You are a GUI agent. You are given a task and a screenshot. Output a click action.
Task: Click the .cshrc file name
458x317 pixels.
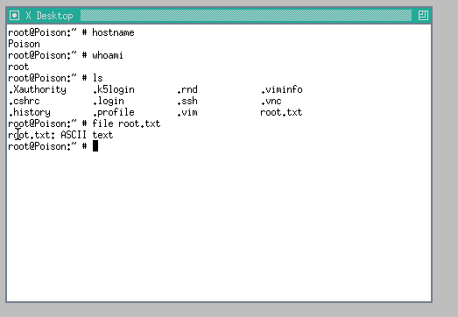pos(24,101)
